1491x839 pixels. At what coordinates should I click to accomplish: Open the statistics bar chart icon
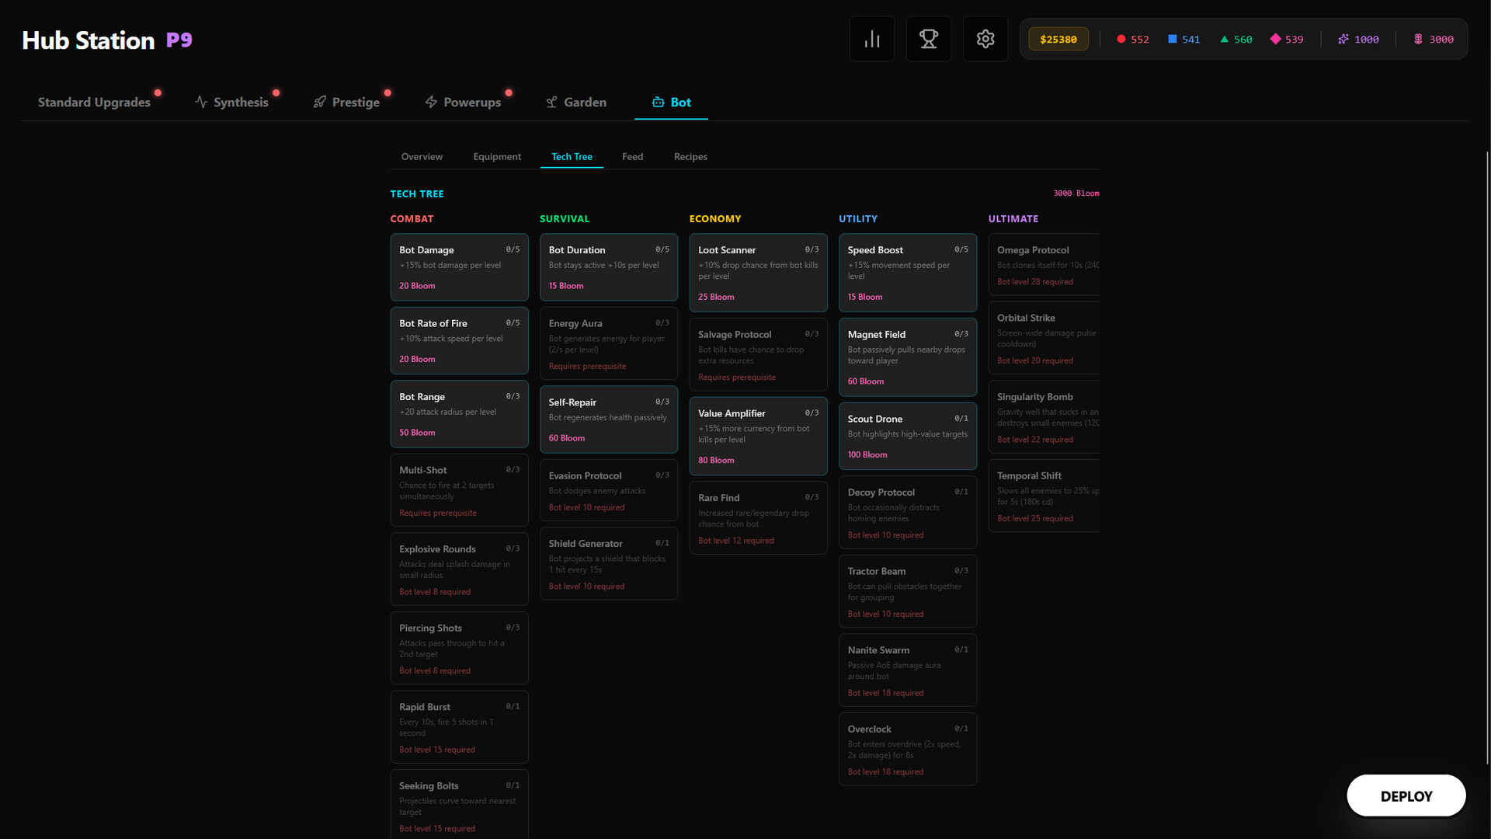click(x=872, y=39)
